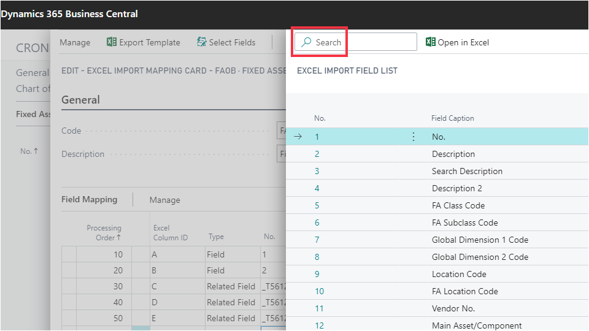Select the 'Location Code' caption
This screenshot has width=589, height=331.
click(459, 275)
